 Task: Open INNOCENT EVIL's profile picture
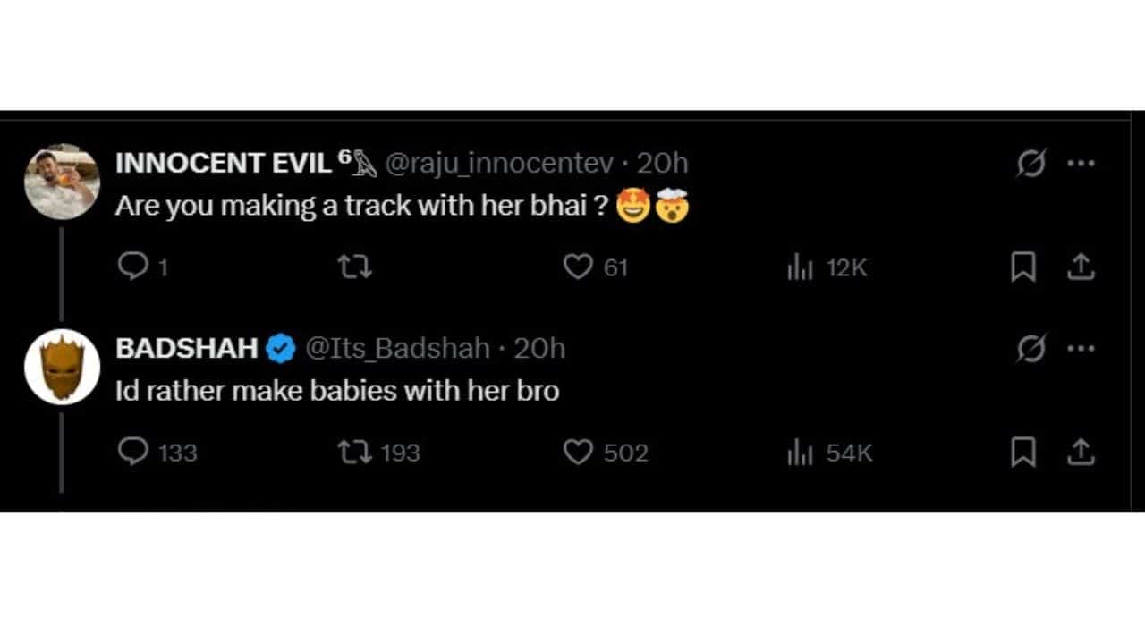click(x=61, y=181)
